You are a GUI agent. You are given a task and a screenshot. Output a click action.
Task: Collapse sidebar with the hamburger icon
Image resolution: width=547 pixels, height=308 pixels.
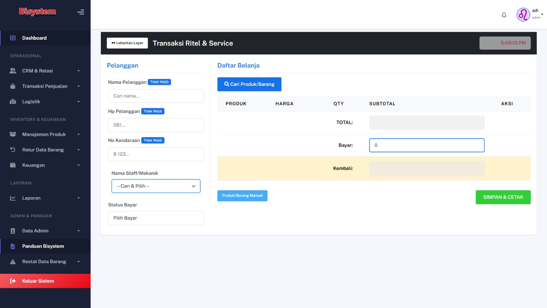(81, 12)
